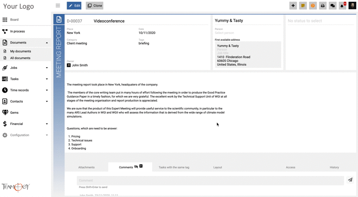Click Your Logo header
Viewport: 358px width, 197px height.
(x=18, y=6)
